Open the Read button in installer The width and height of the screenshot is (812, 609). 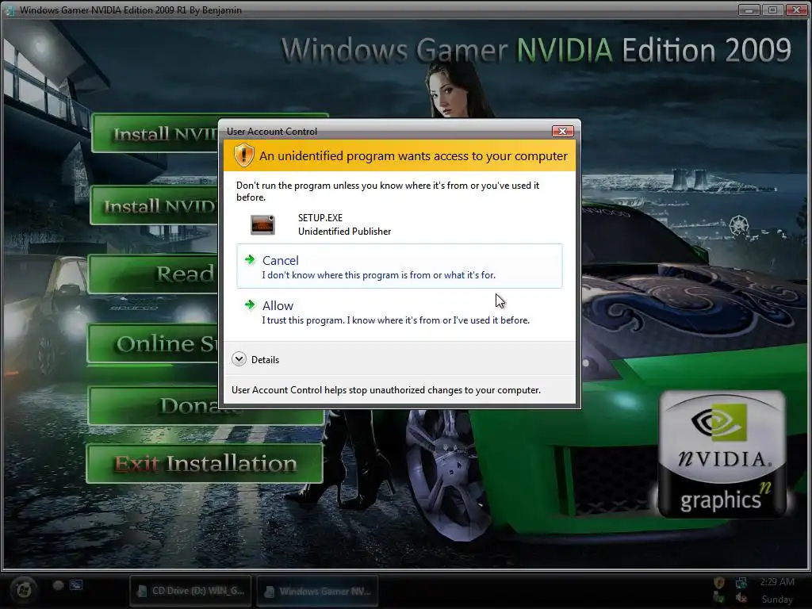tap(153, 274)
